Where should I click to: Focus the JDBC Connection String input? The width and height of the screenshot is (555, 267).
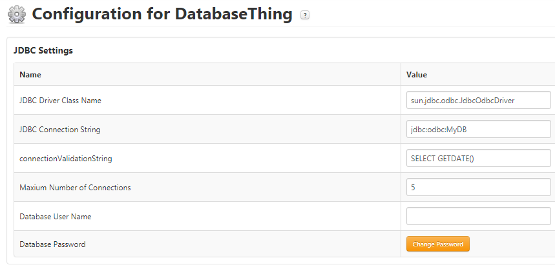coord(478,129)
